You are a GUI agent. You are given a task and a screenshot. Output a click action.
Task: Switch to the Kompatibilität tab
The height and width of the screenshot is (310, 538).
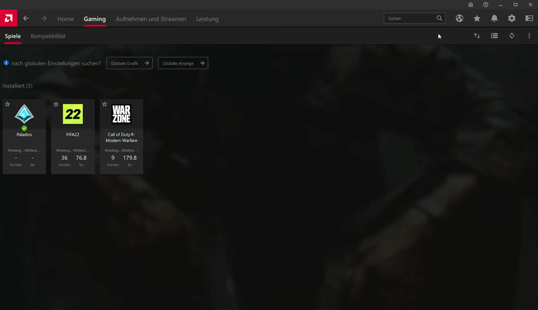coord(48,36)
